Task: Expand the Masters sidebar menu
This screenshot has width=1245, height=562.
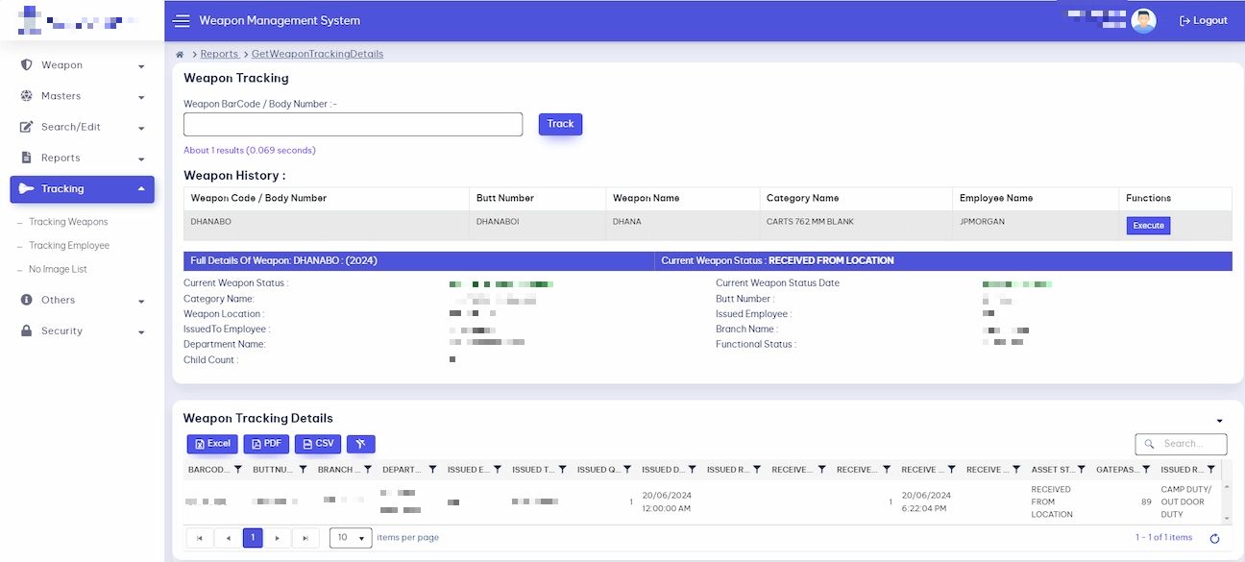Action: (x=82, y=96)
